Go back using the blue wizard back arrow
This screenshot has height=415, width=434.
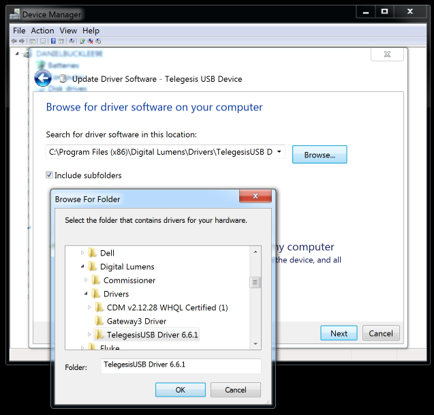click(43, 78)
